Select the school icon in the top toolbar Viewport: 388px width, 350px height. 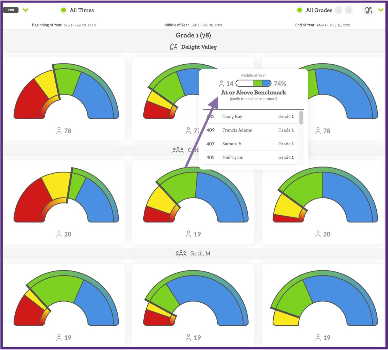(368, 10)
